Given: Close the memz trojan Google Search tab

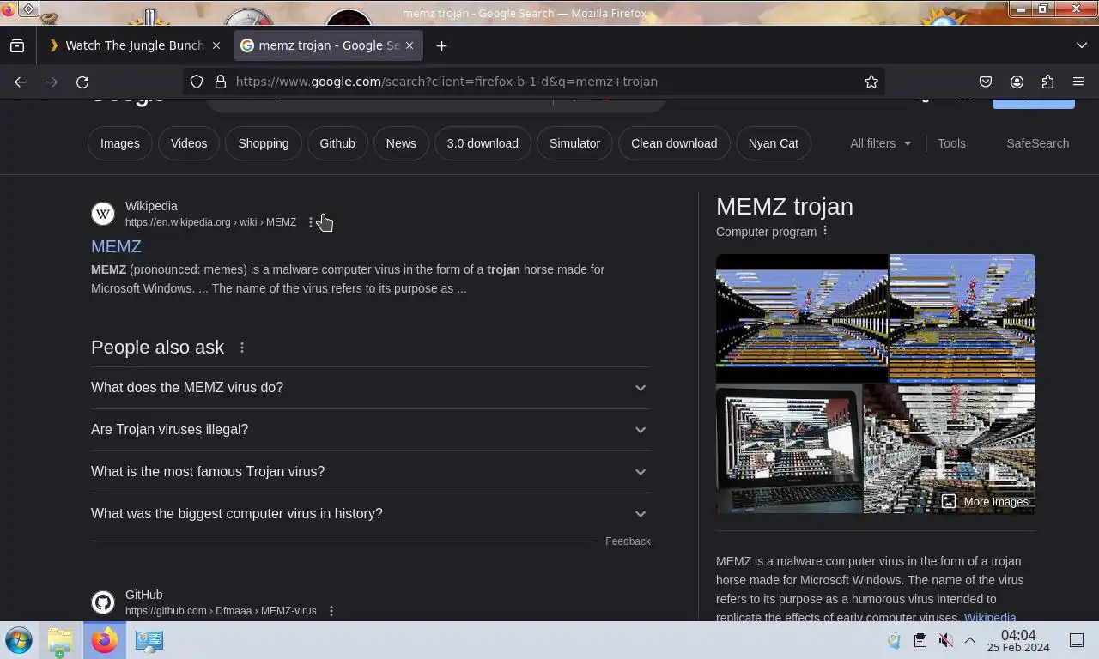Looking at the screenshot, I should (410, 45).
